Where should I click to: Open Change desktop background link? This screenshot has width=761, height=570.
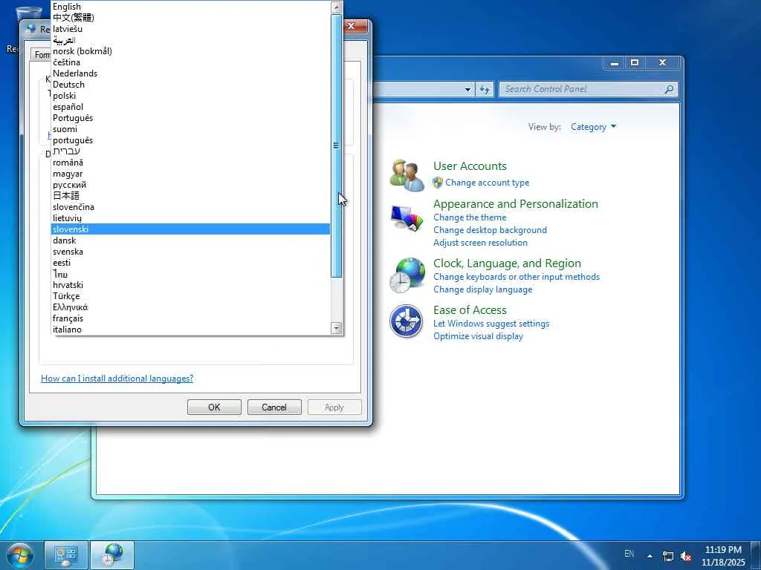point(490,230)
